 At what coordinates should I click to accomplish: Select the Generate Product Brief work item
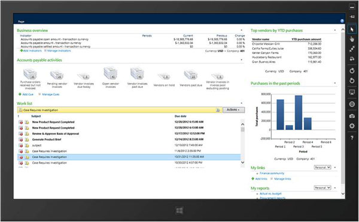(x=129, y=139)
